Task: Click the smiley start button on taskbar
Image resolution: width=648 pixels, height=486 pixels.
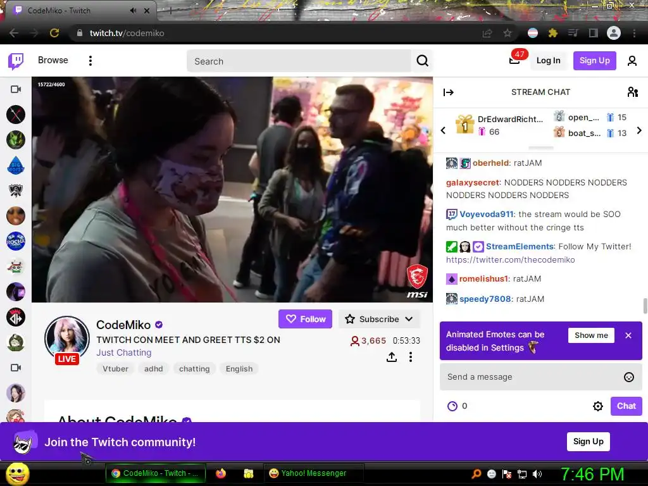Action: pos(18,473)
